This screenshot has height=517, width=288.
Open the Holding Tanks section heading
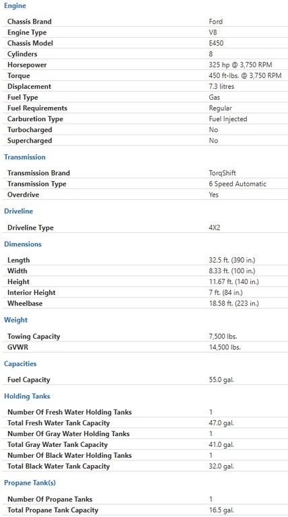point(27,396)
